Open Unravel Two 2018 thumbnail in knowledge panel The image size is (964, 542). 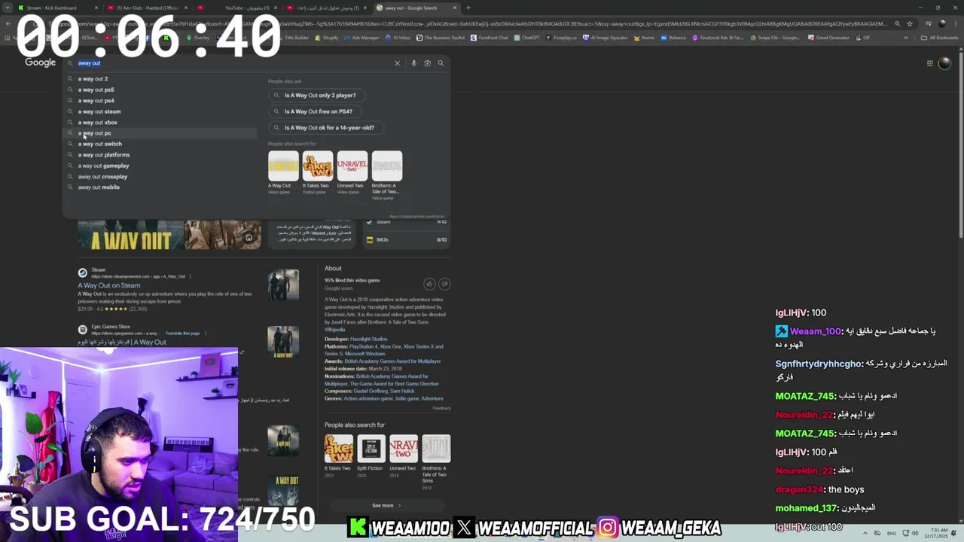tap(403, 449)
